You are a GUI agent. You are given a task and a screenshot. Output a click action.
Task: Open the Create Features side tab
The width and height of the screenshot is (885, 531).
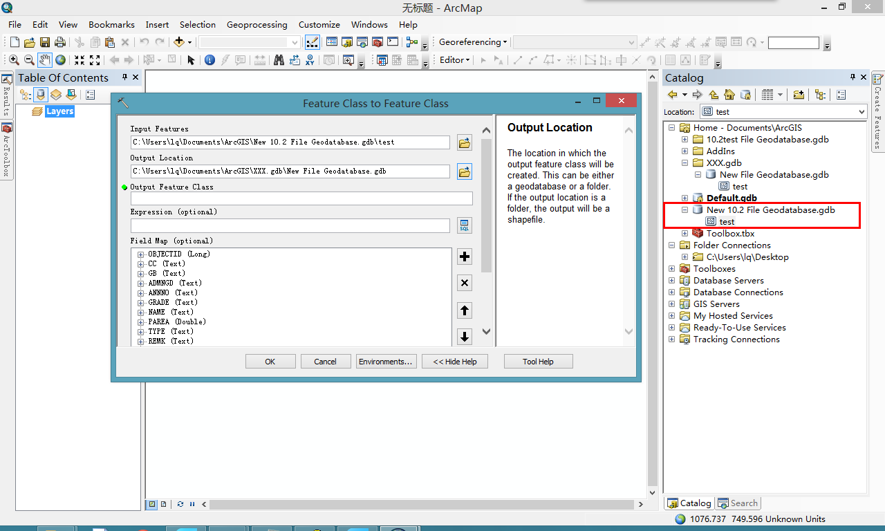click(x=877, y=111)
